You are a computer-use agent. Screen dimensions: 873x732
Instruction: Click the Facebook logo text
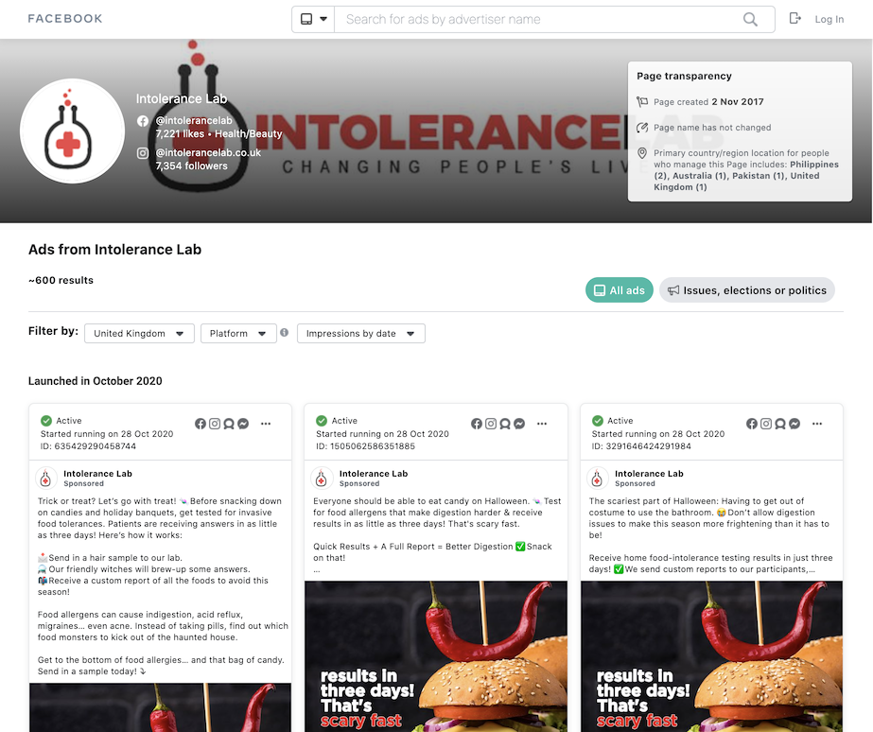pyautogui.click(x=65, y=18)
